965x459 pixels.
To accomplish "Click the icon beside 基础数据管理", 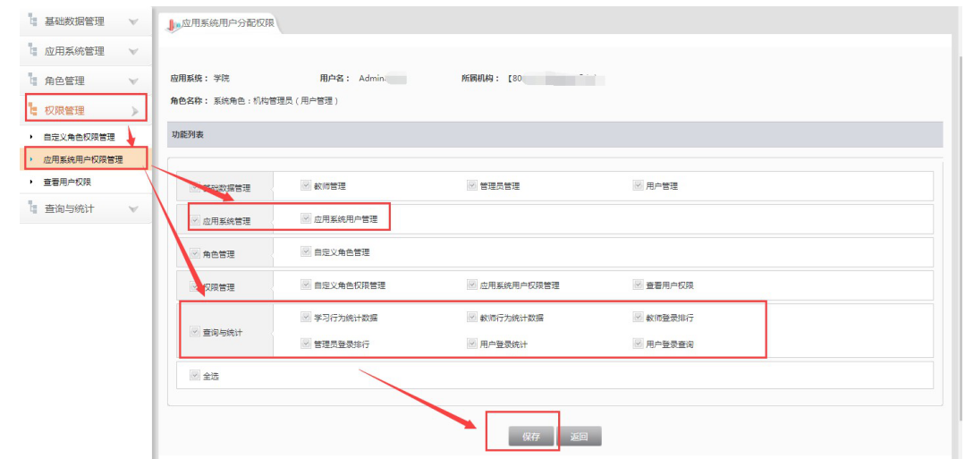I will [x=32, y=21].
